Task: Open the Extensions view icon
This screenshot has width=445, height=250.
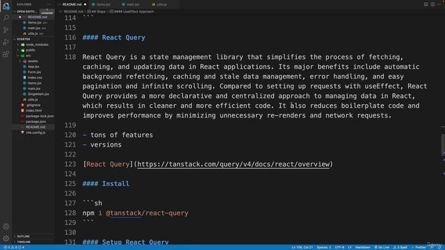Action: 6,54
